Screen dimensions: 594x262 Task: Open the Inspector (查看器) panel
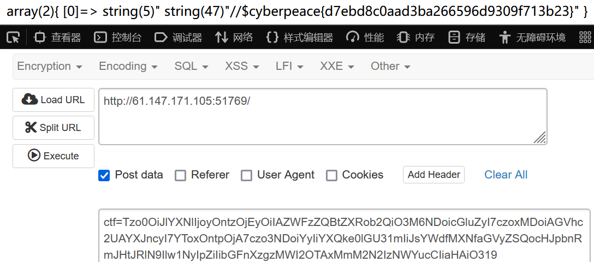click(x=57, y=38)
